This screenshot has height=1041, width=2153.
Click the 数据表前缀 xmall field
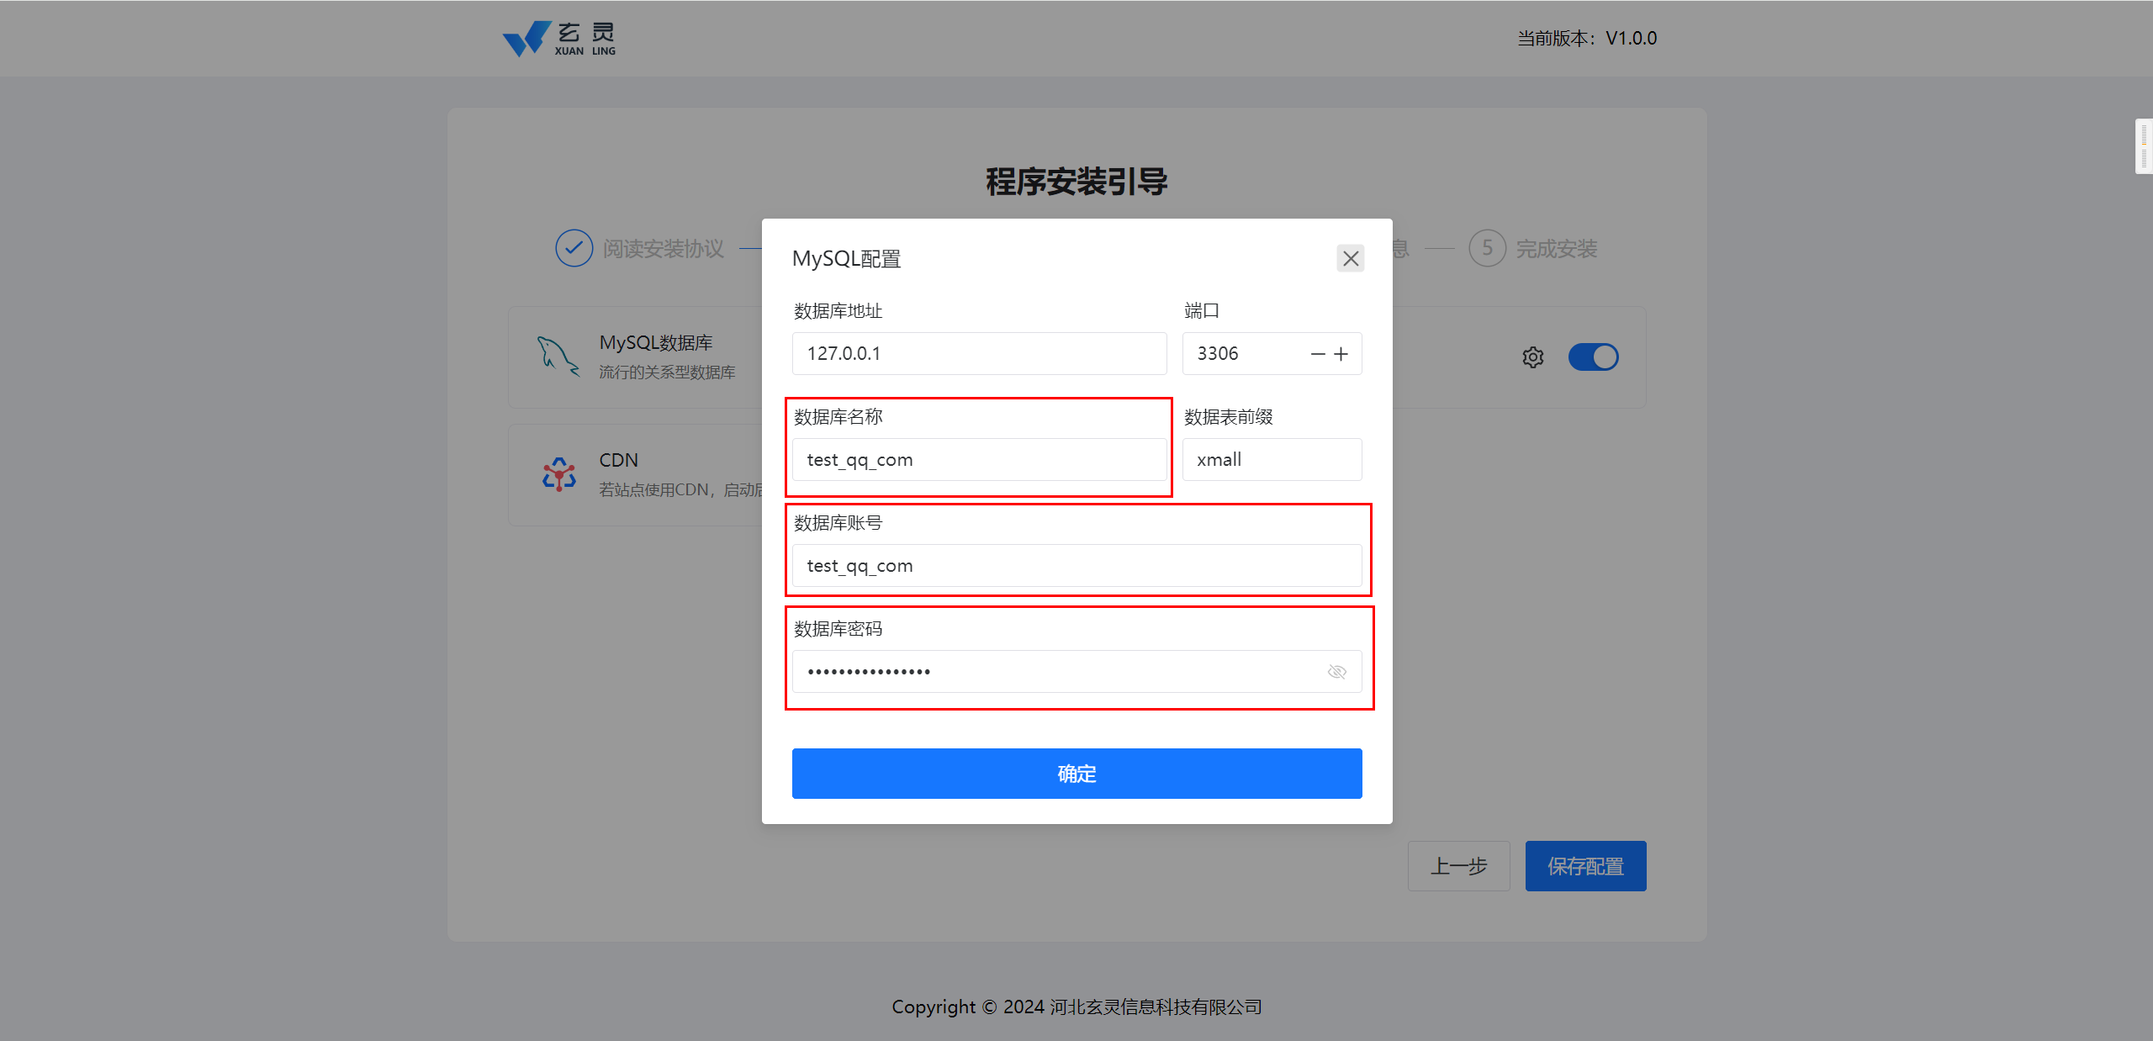pyautogui.click(x=1272, y=460)
